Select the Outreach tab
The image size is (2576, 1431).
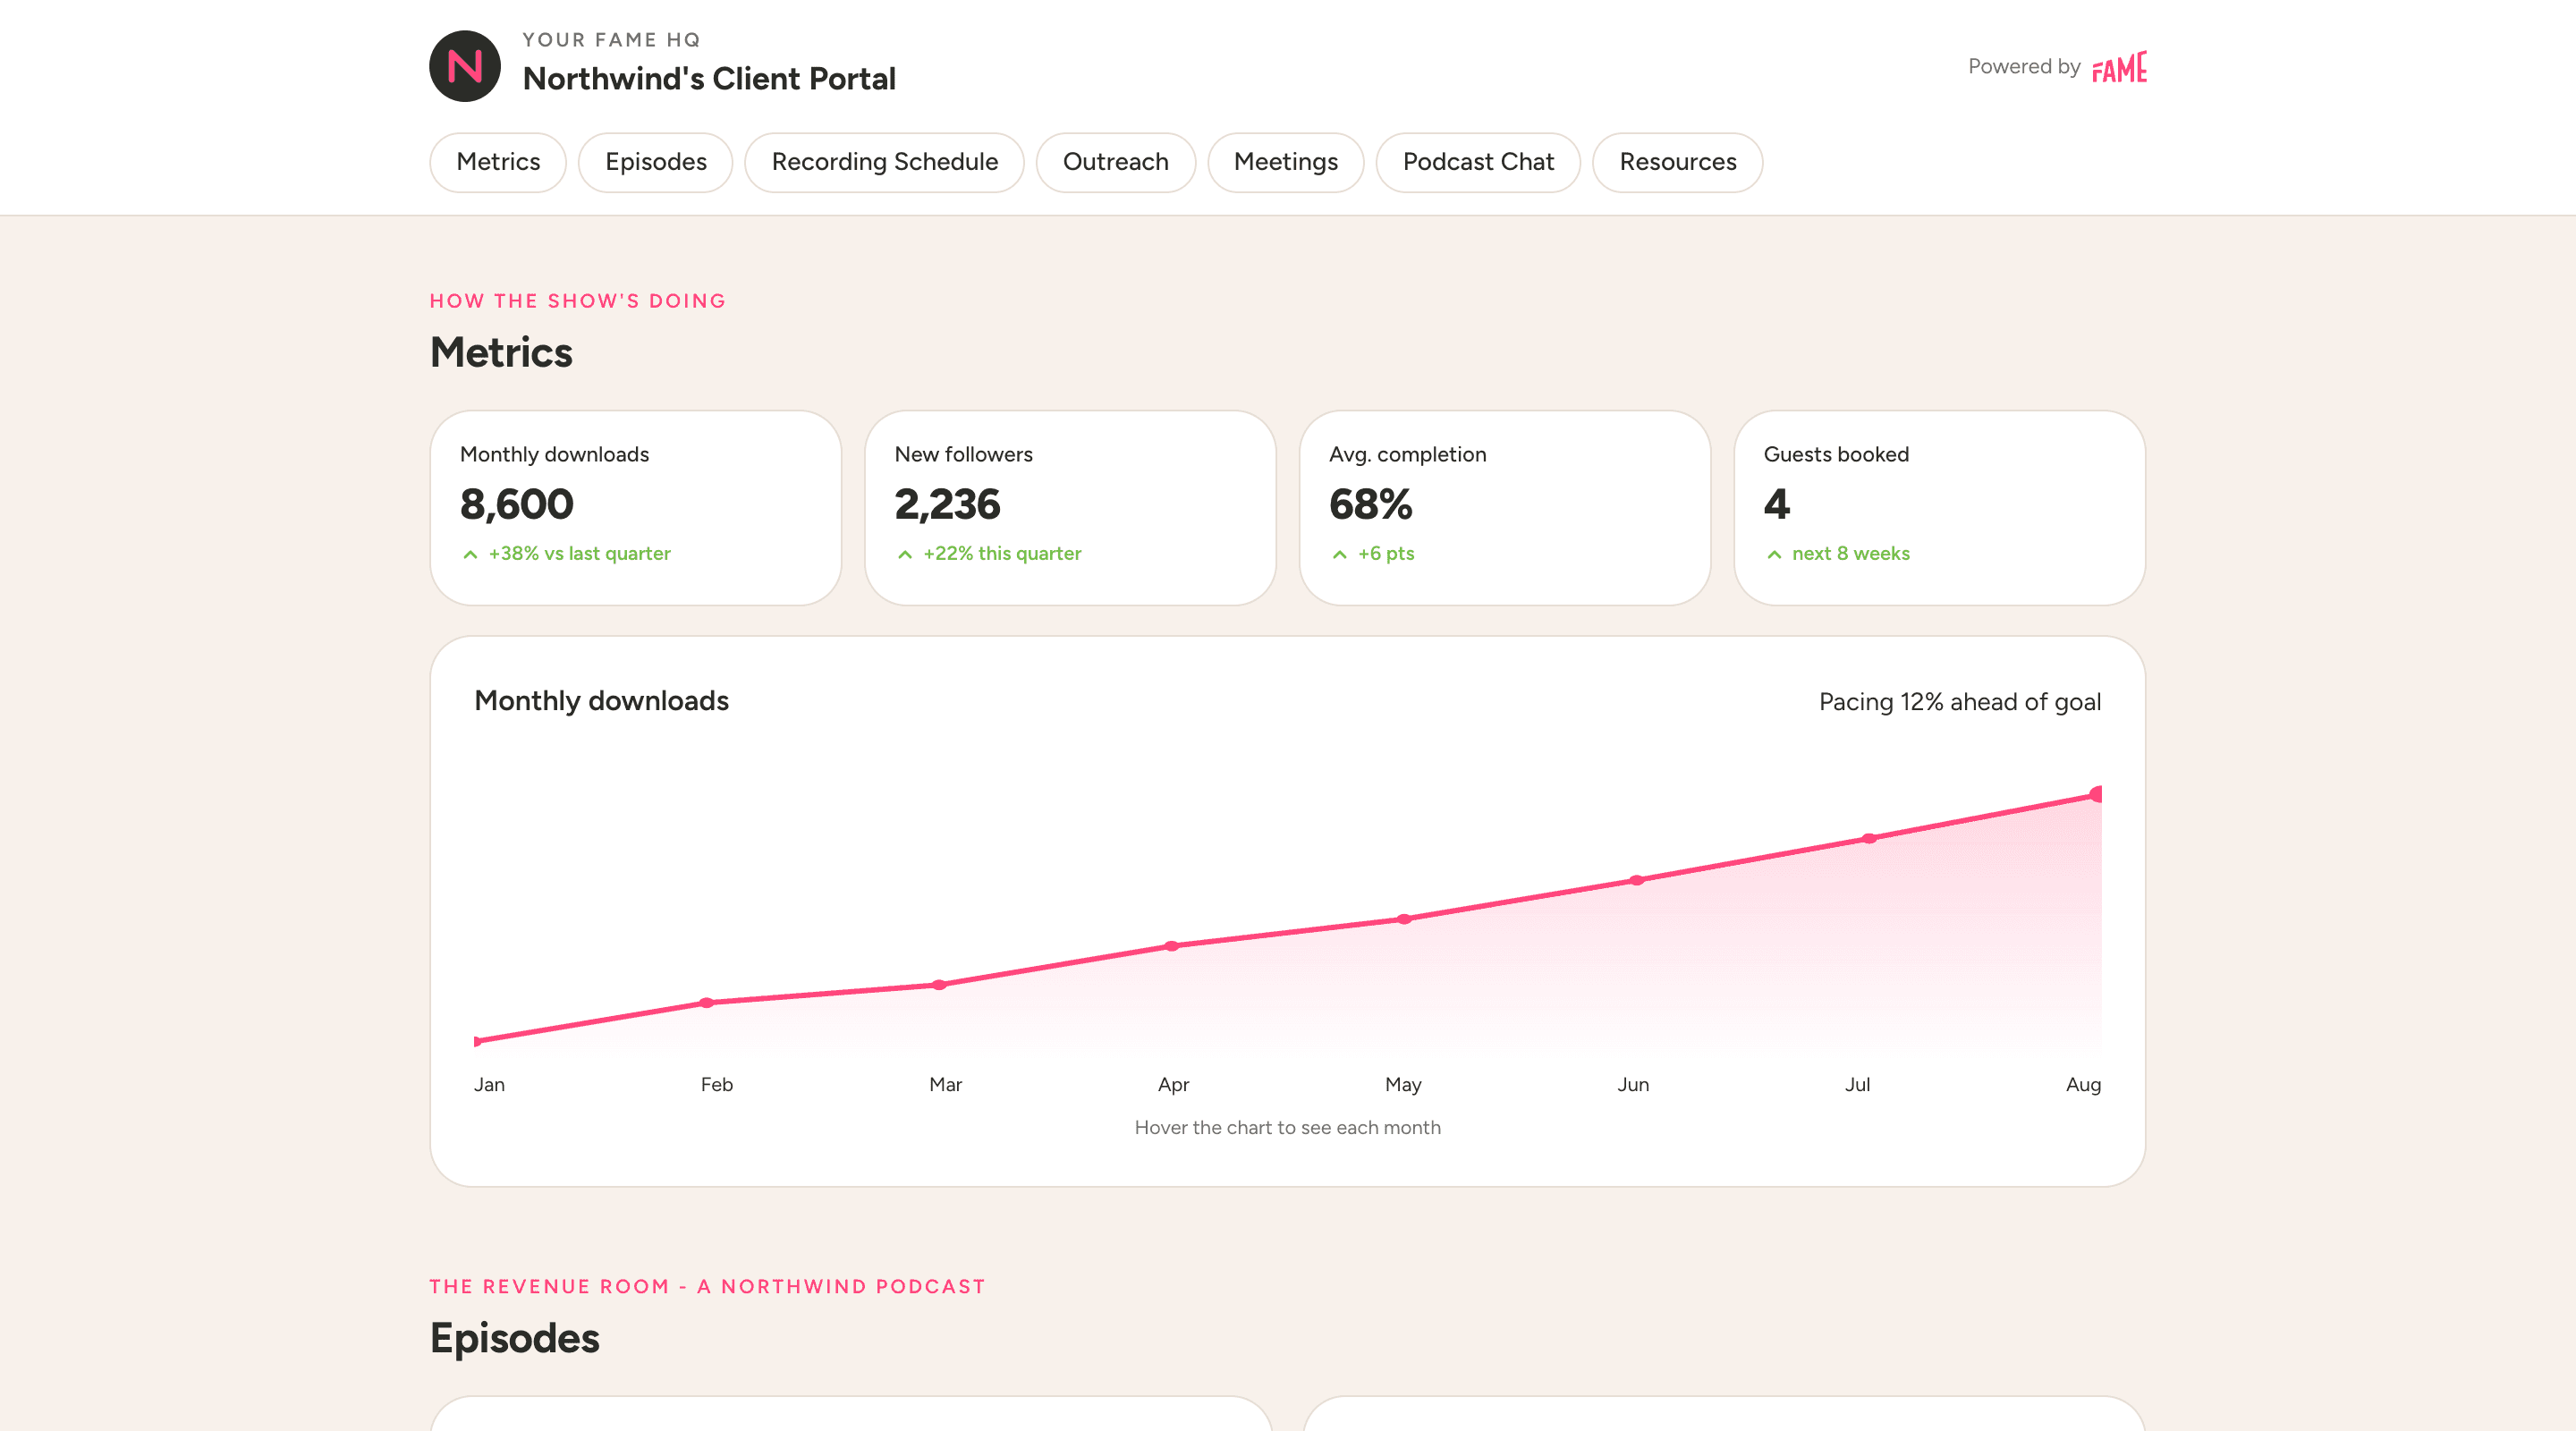pos(1116,162)
